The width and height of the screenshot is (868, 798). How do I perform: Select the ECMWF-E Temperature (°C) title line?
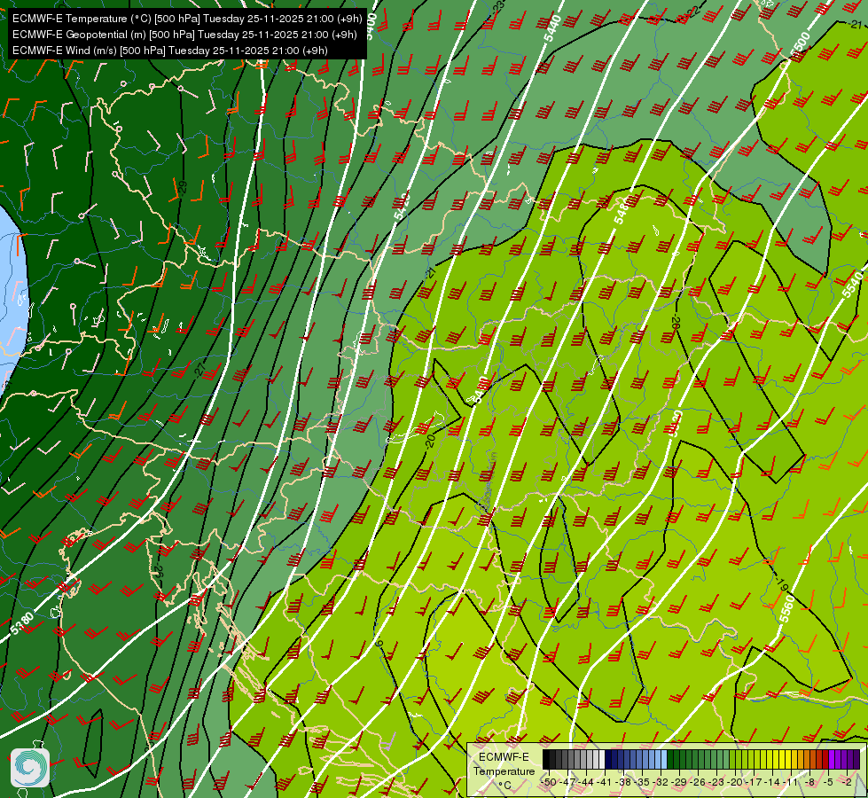[187, 19]
